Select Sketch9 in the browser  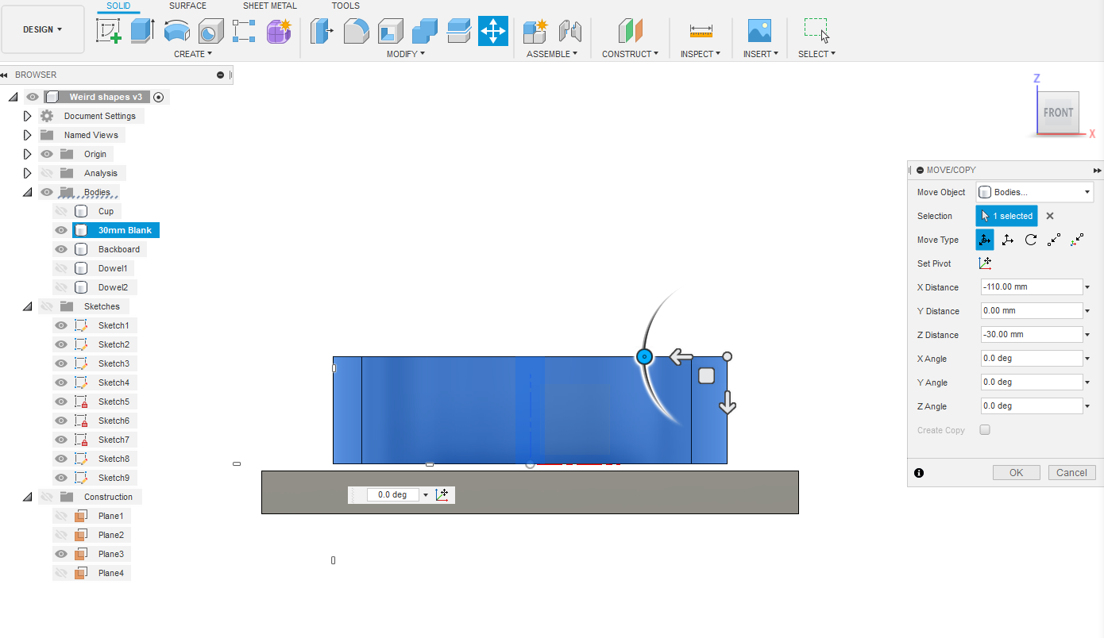point(114,478)
